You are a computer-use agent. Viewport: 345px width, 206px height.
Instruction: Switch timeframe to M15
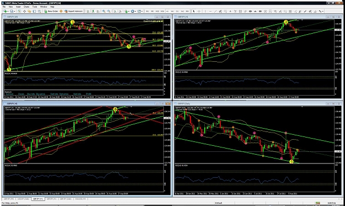157,11
